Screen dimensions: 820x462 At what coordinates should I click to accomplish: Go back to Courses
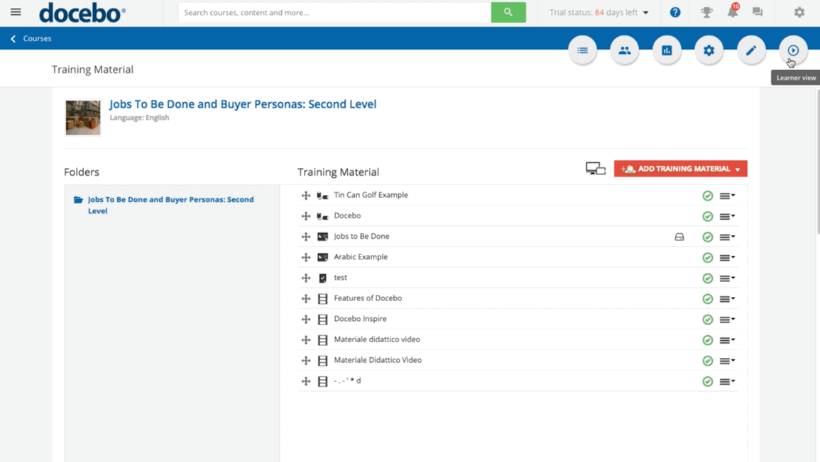coord(31,39)
